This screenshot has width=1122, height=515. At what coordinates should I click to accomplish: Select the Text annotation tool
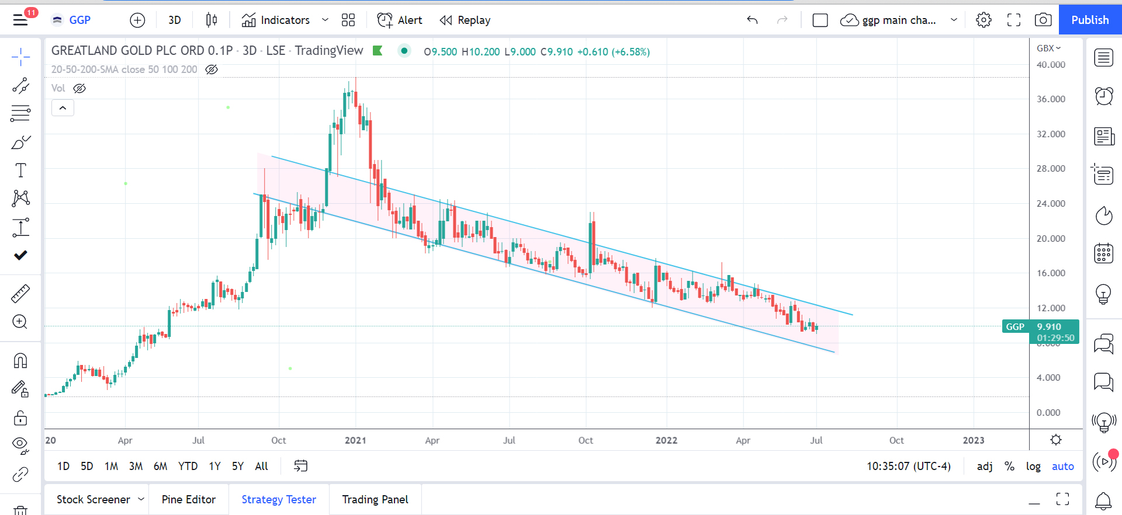point(20,170)
